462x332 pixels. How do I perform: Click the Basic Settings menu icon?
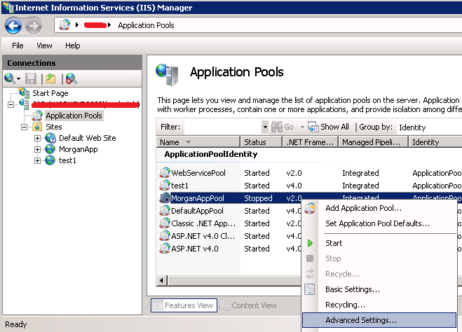pyautogui.click(x=310, y=289)
